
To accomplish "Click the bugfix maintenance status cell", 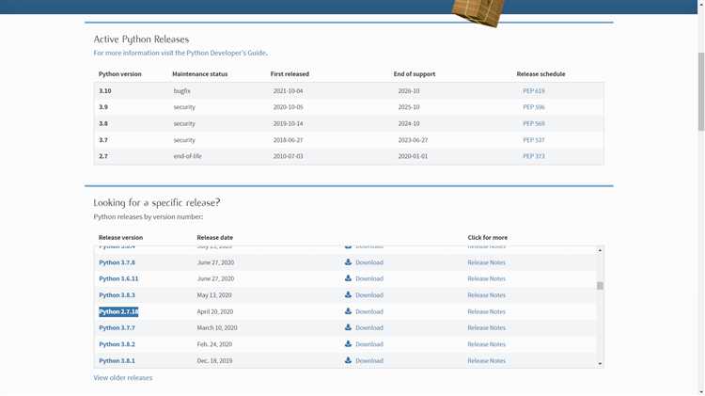I will pyautogui.click(x=182, y=91).
